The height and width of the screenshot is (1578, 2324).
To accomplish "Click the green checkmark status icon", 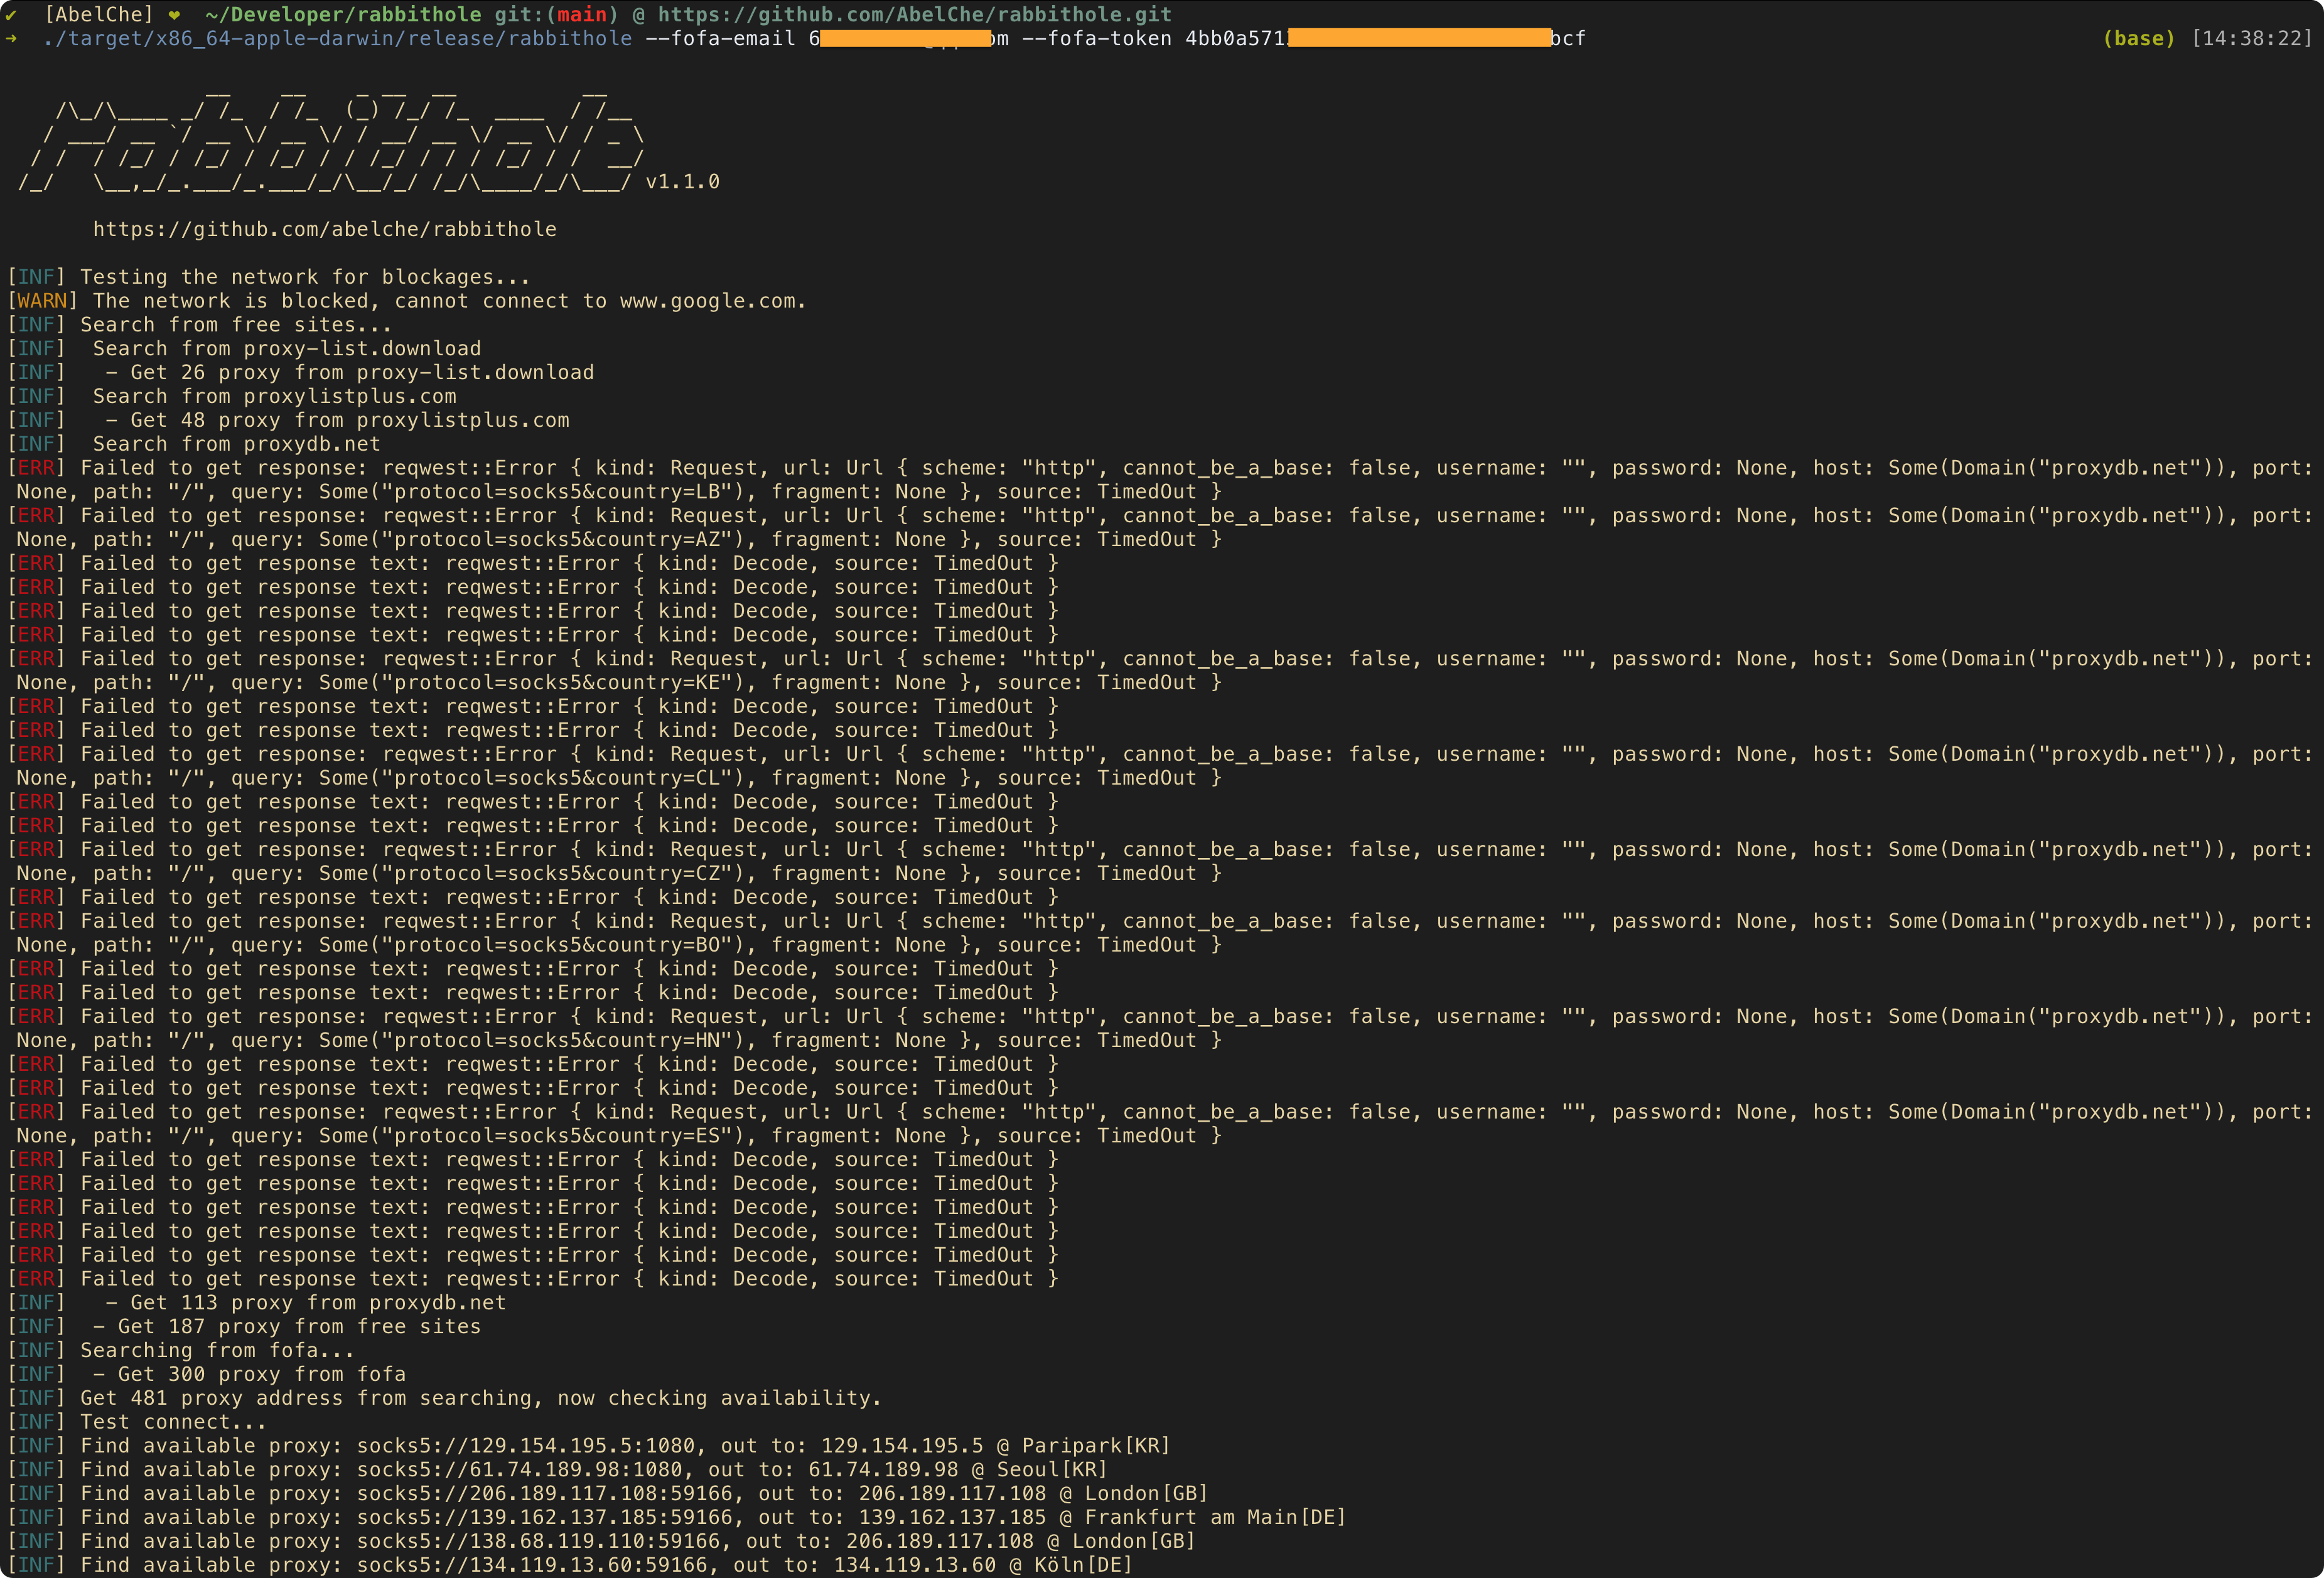I will click(11, 14).
